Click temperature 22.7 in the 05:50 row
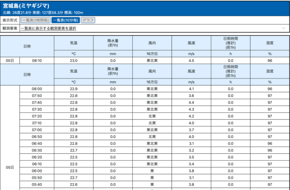This screenshot has height=190, width=290. coord(73,177)
